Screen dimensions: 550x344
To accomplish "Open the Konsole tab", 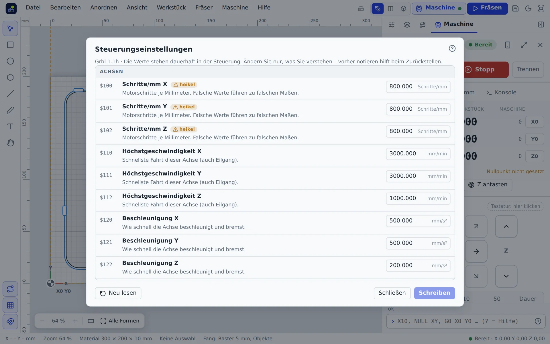I will [501, 93].
